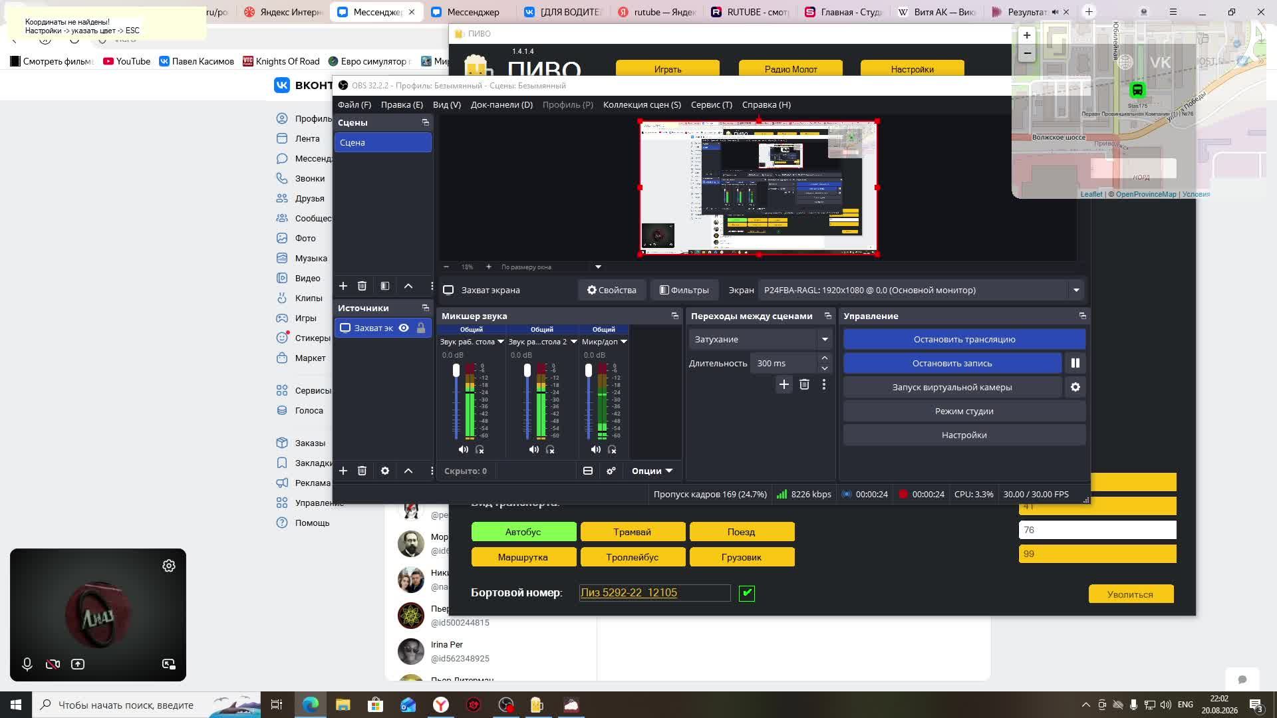Move scene up in Сцены toolbar
The width and height of the screenshot is (1277, 718).
(x=408, y=286)
